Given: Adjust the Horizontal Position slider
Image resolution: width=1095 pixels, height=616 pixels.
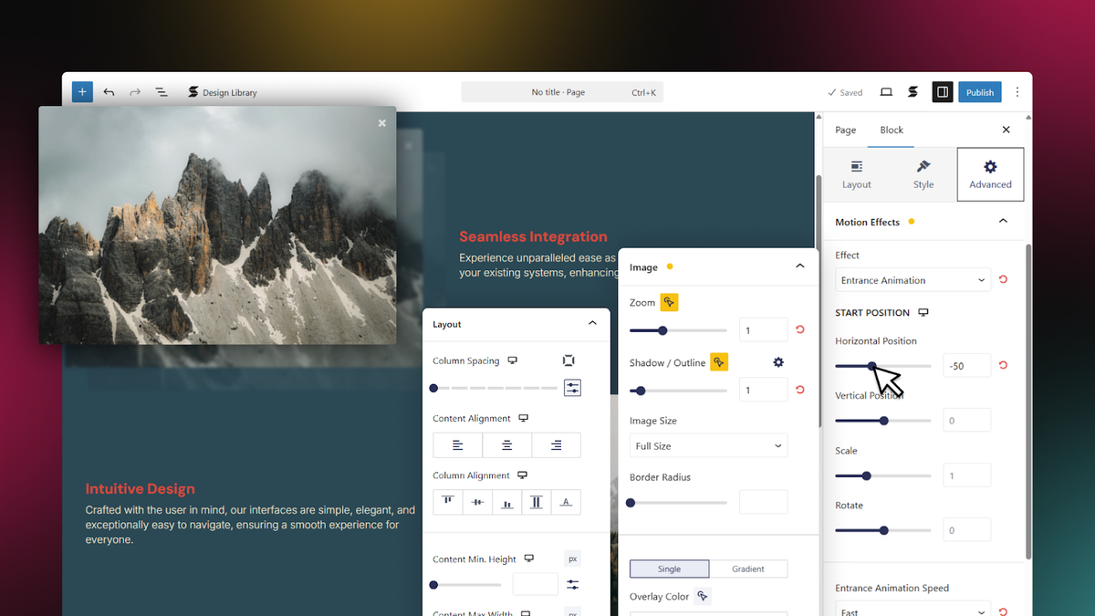Looking at the screenshot, I should [874, 365].
